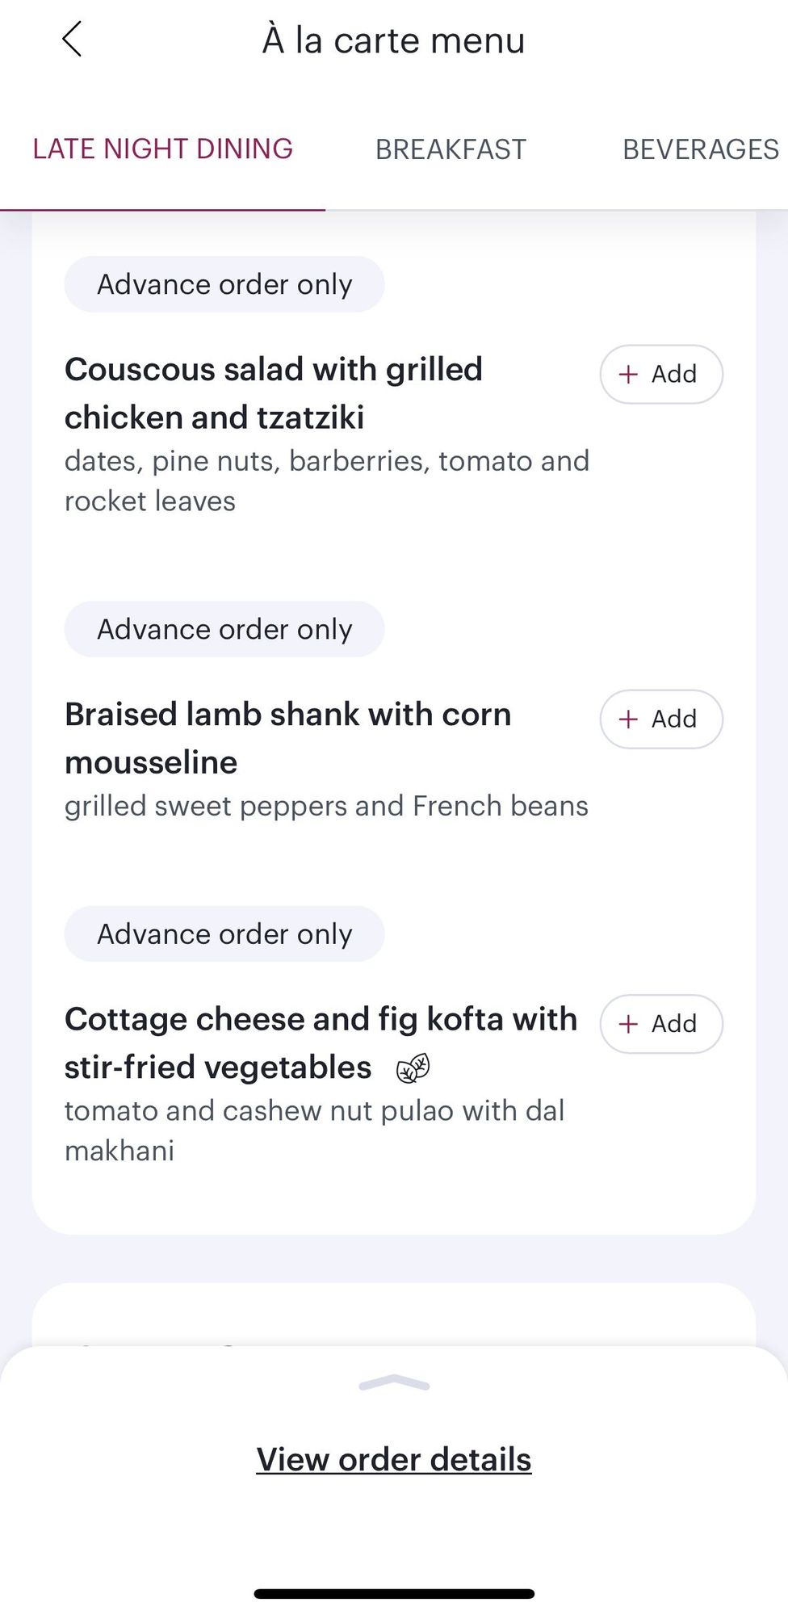Tap Advance order only tag above couscous

[224, 284]
